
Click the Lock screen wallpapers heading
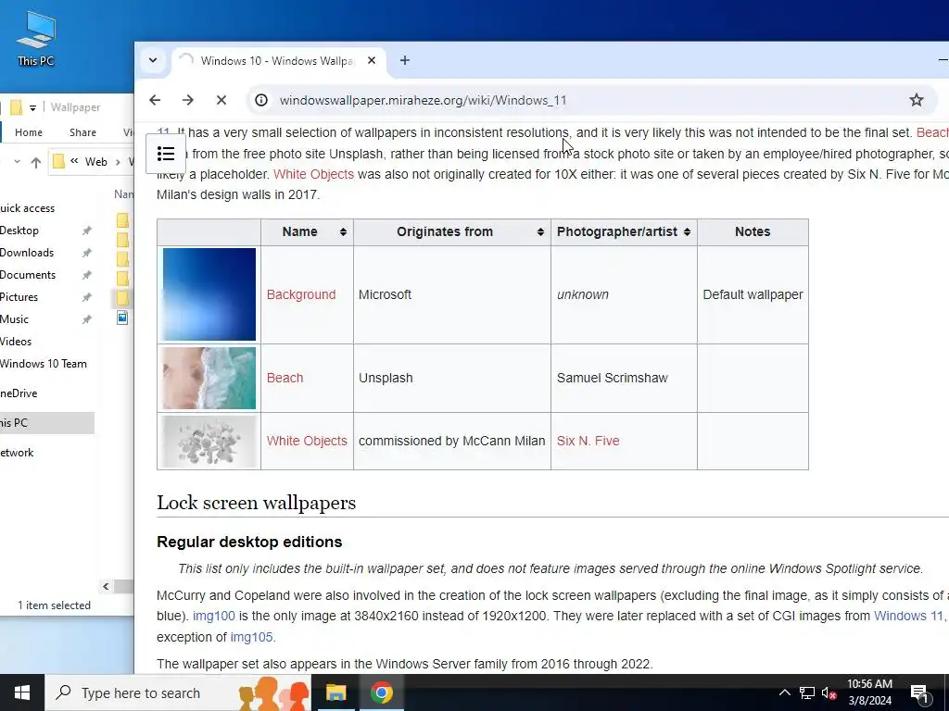[257, 503]
